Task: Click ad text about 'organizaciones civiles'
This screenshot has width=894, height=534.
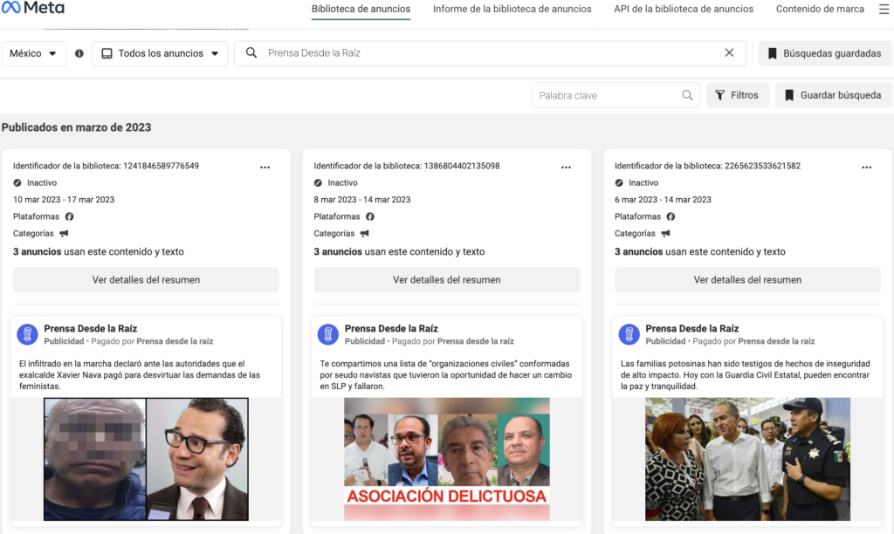Action: point(446,375)
